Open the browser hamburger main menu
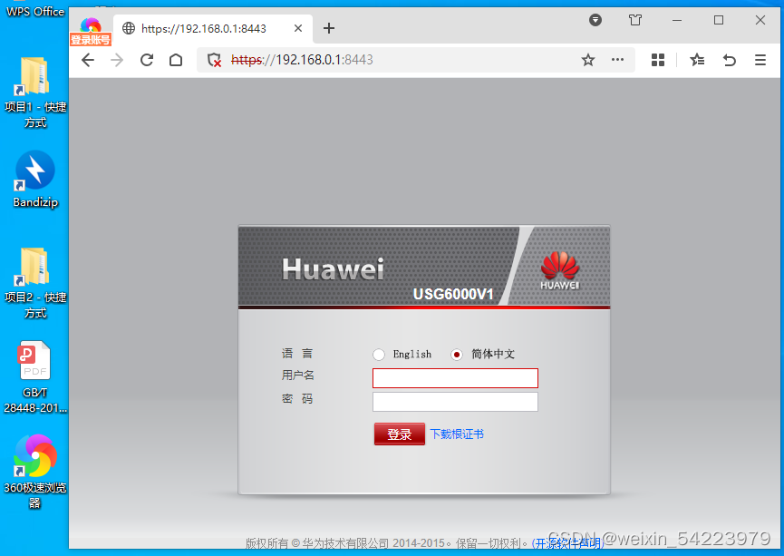 [760, 60]
